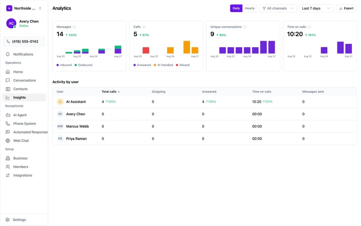361x226 pixels.
Task: Click the Time on calls column header
Action: pos(262,92)
